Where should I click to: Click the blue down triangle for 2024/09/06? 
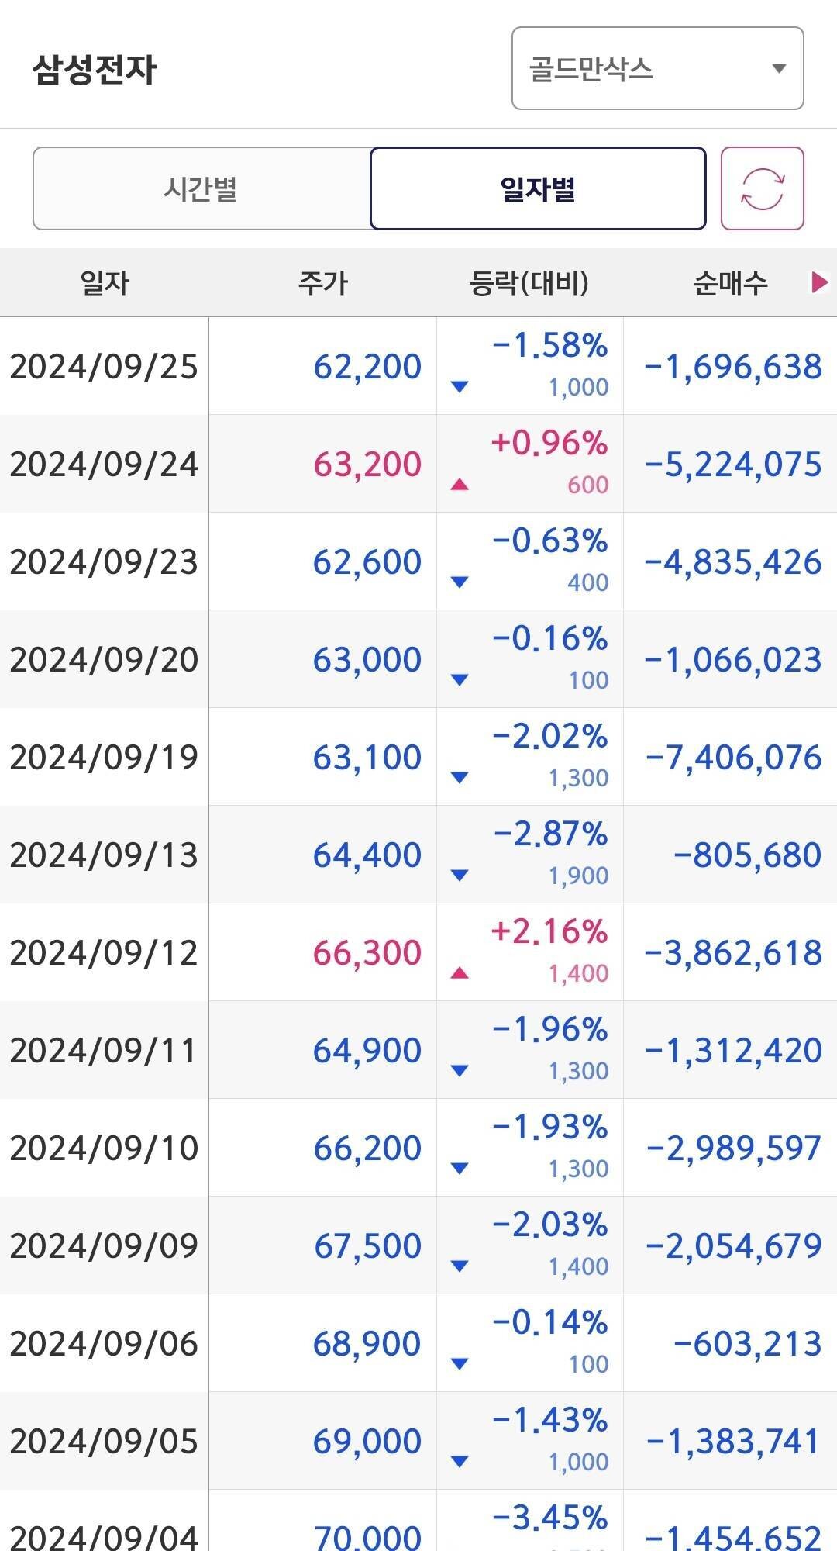coord(460,1363)
